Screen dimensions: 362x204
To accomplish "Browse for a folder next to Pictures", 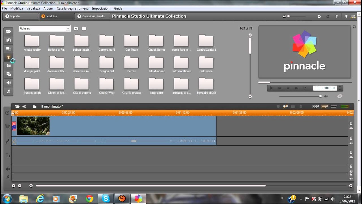I will 84,28.
